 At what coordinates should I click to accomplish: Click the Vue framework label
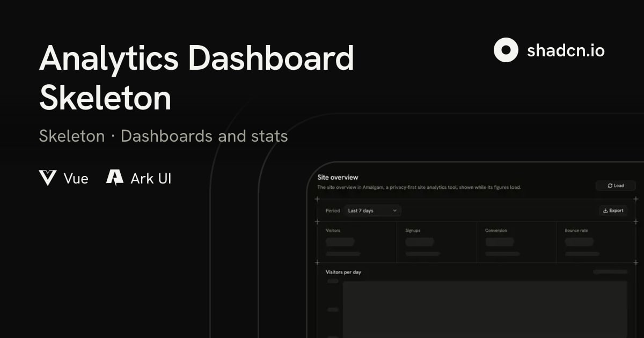pos(76,179)
